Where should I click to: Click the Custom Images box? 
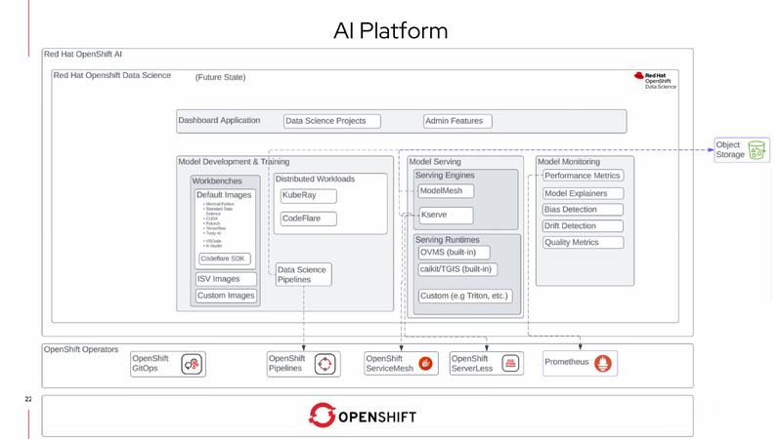point(226,296)
